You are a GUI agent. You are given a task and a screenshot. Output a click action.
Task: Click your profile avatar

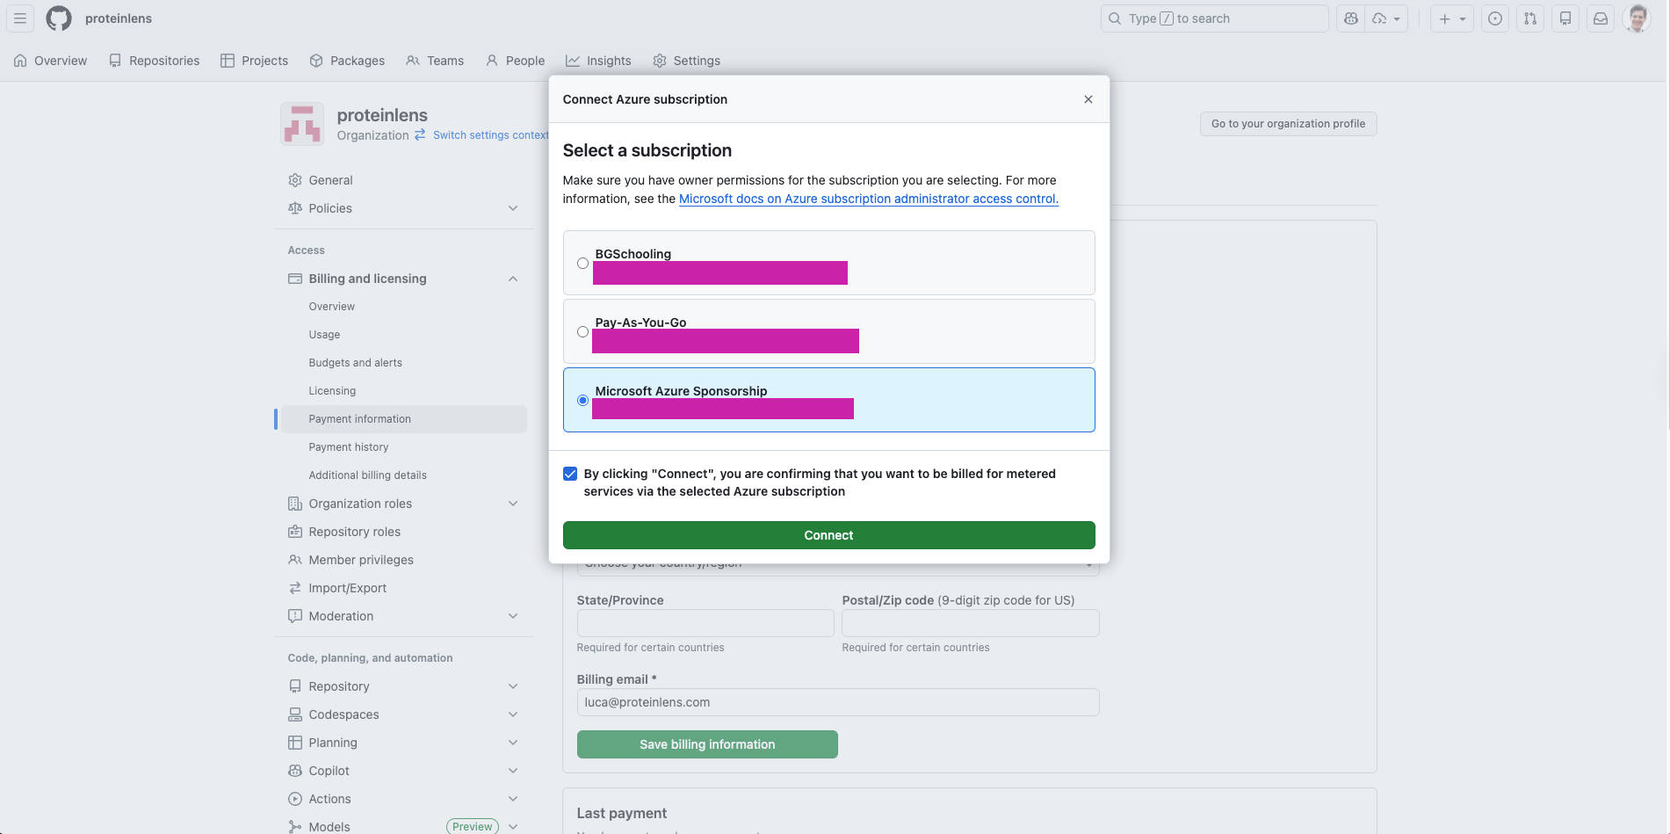tap(1637, 18)
